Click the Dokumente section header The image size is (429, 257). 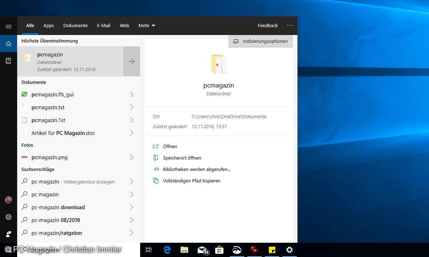(34, 82)
